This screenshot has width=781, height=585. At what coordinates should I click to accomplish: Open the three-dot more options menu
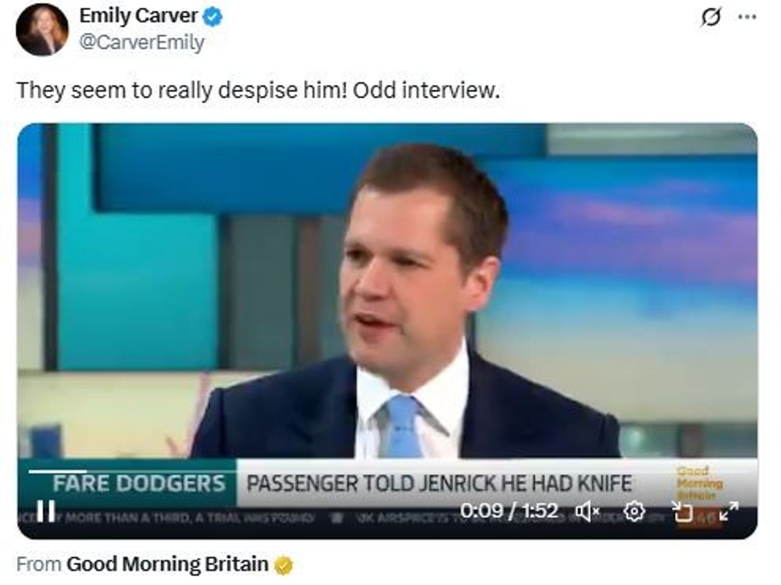click(x=747, y=17)
